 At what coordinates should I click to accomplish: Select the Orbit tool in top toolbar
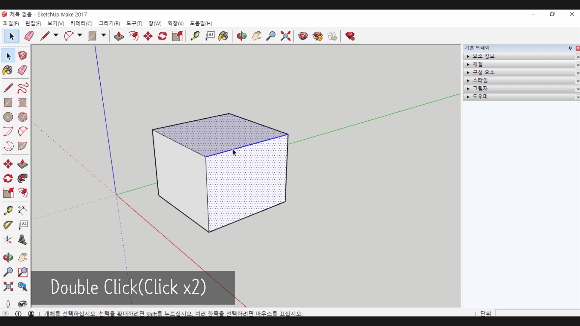pos(242,36)
